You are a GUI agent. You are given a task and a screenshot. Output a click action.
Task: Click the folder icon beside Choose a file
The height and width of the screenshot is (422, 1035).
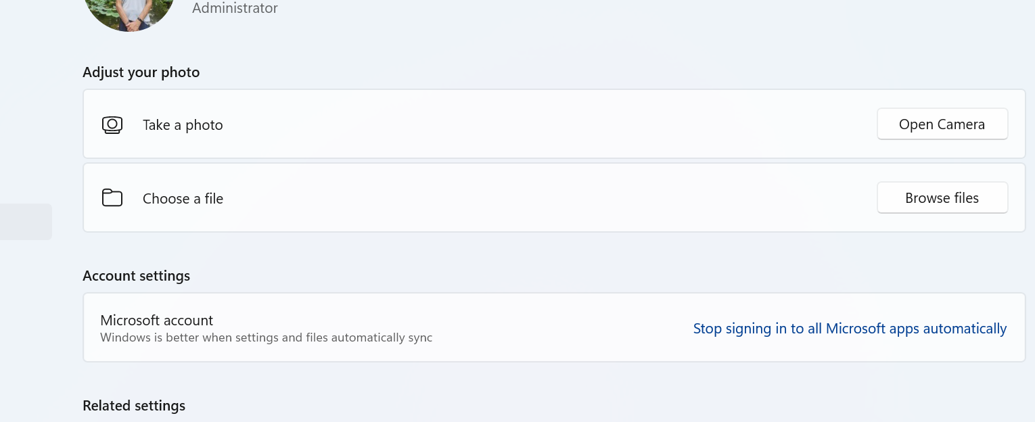[112, 198]
